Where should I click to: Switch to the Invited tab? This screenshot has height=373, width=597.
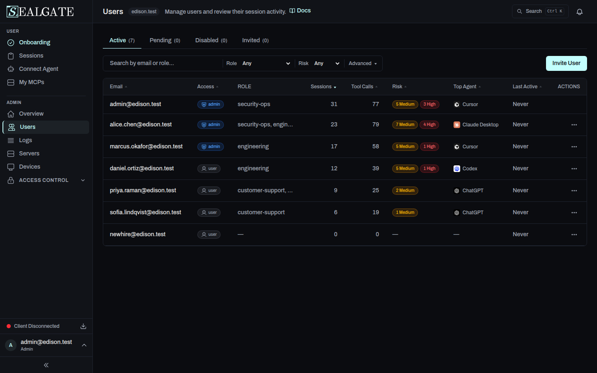(x=255, y=40)
